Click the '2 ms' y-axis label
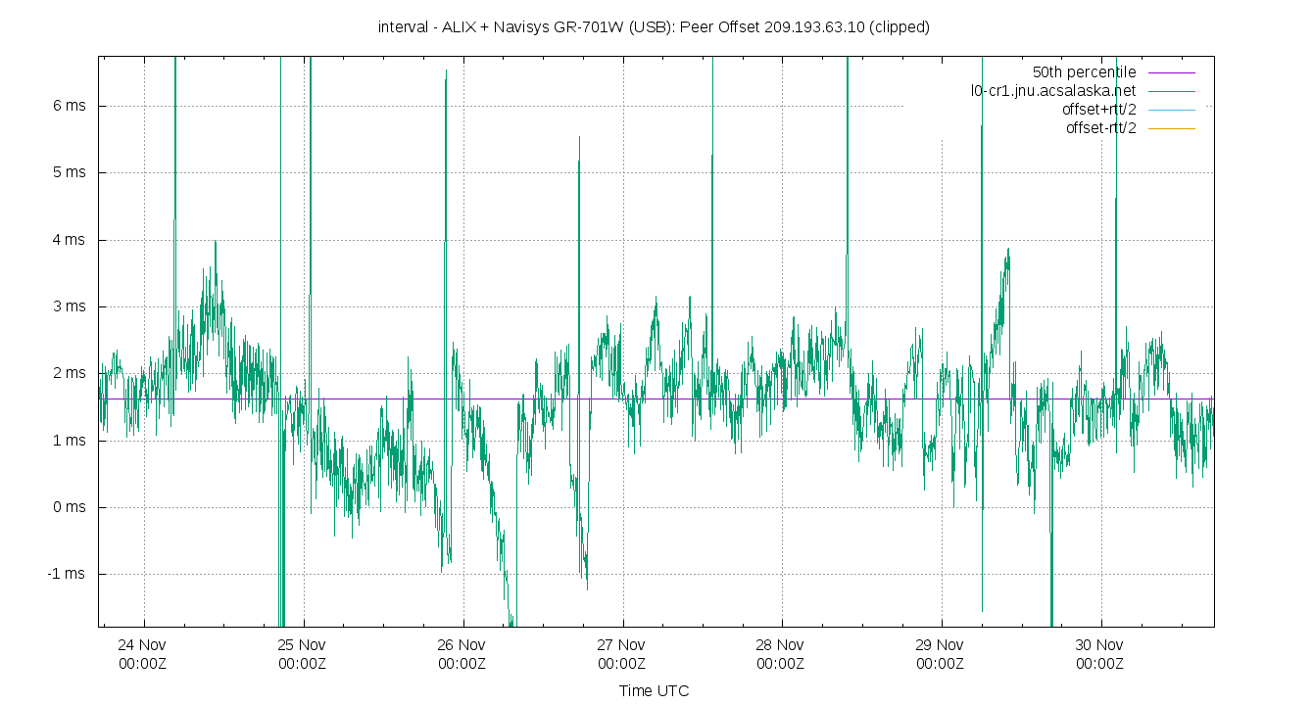1313x705 pixels. point(69,373)
